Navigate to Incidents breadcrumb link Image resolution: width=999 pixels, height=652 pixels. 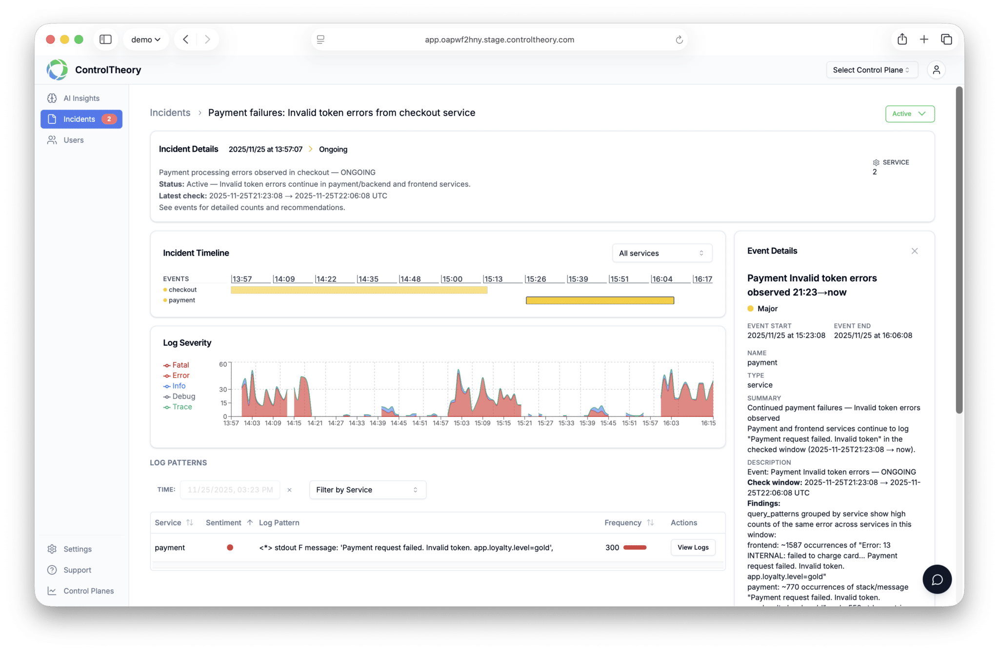coord(170,113)
